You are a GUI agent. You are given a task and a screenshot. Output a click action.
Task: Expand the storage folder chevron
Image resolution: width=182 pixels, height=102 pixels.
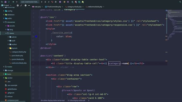tap(4, 70)
